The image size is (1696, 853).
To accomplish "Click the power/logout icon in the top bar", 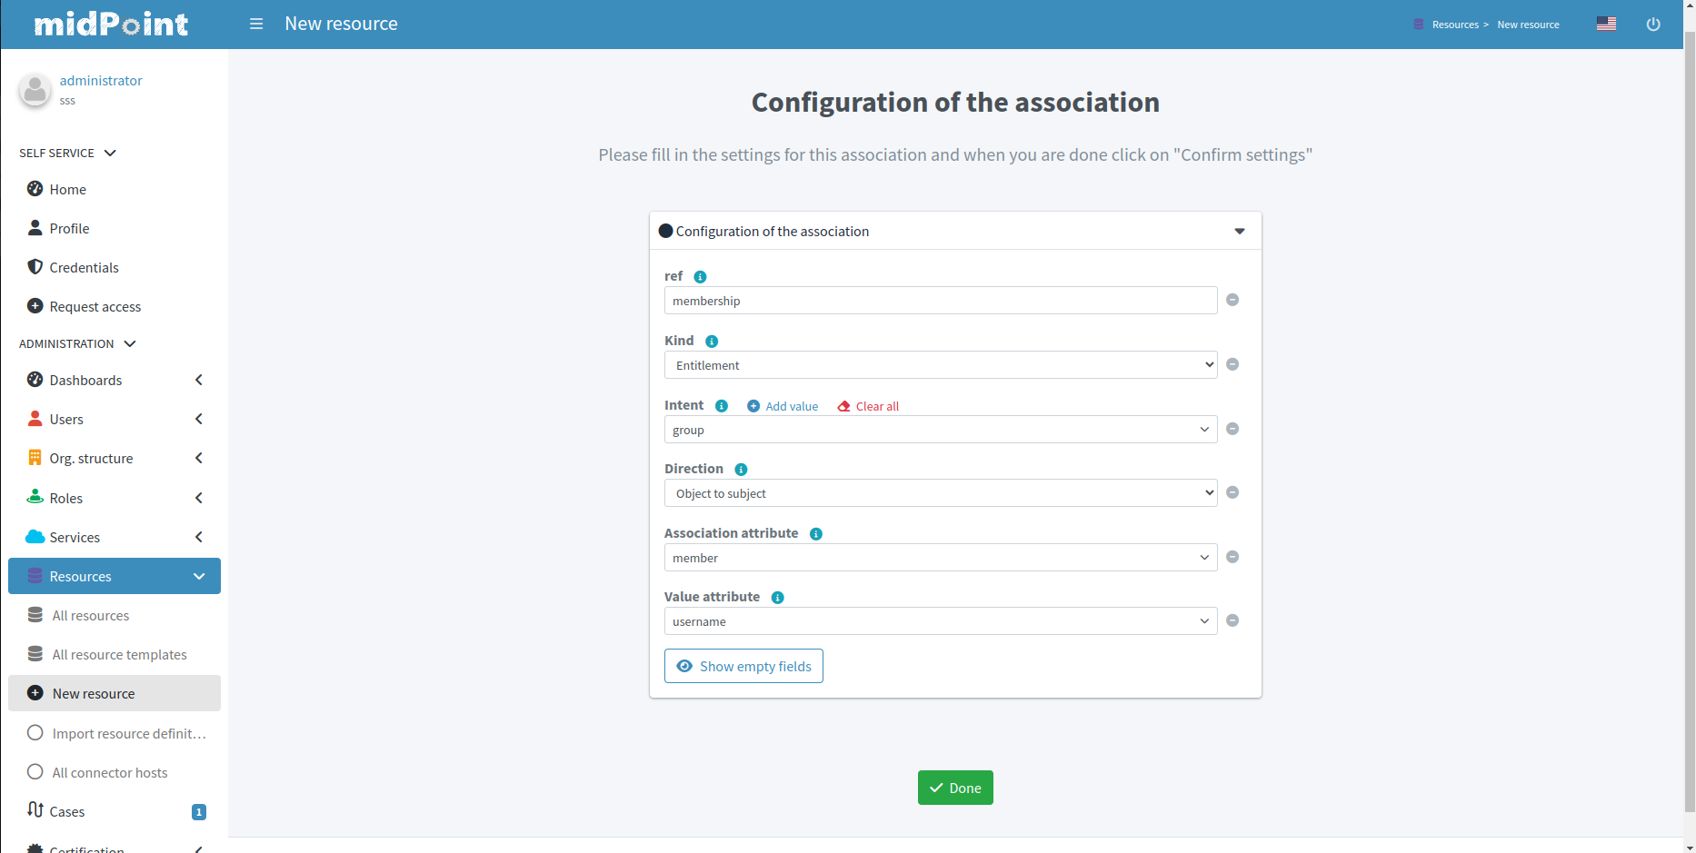I will pos(1653,24).
